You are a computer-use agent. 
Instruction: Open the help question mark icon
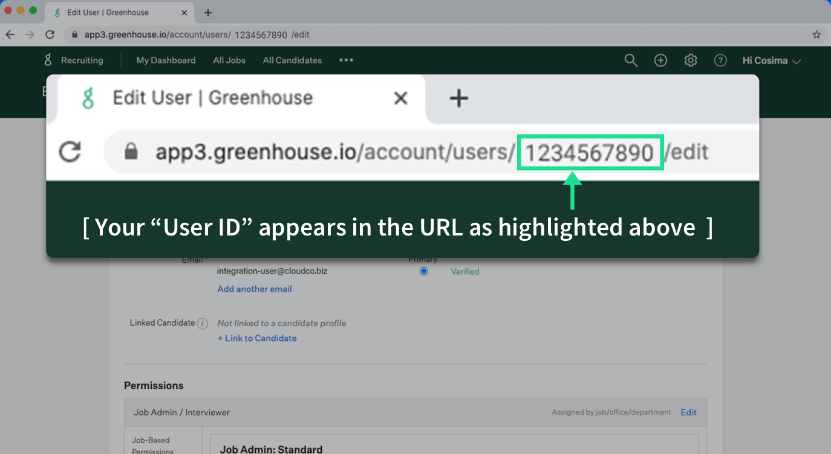720,61
